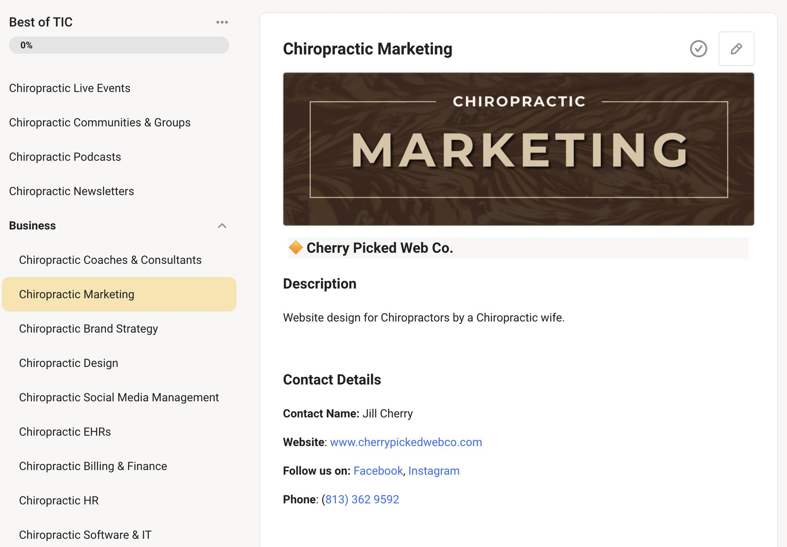Open the Instagram link

tap(433, 471)
